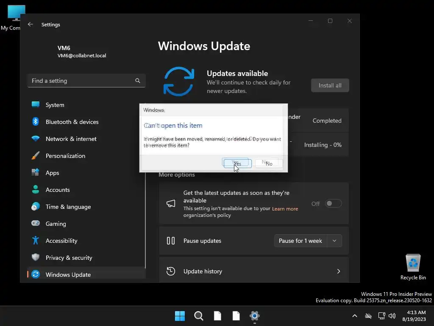Toggle get latest updates switch
The height and width of the screenshot is (326, 434).
point(333,203)
